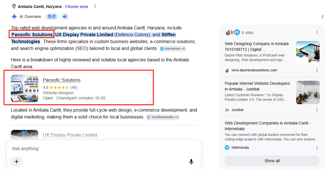
Task: Click the 4.8 star rating of Pansofic Solutions
Action: click(60, 87)
